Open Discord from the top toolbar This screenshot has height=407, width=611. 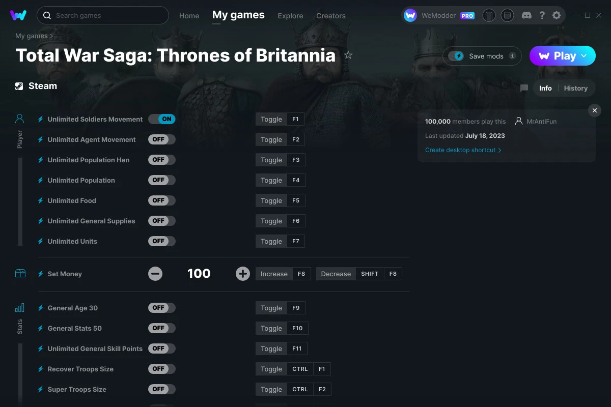tap(526, 15)
